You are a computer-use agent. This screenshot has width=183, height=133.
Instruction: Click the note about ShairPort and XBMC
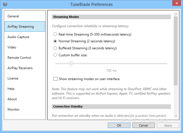111,94
